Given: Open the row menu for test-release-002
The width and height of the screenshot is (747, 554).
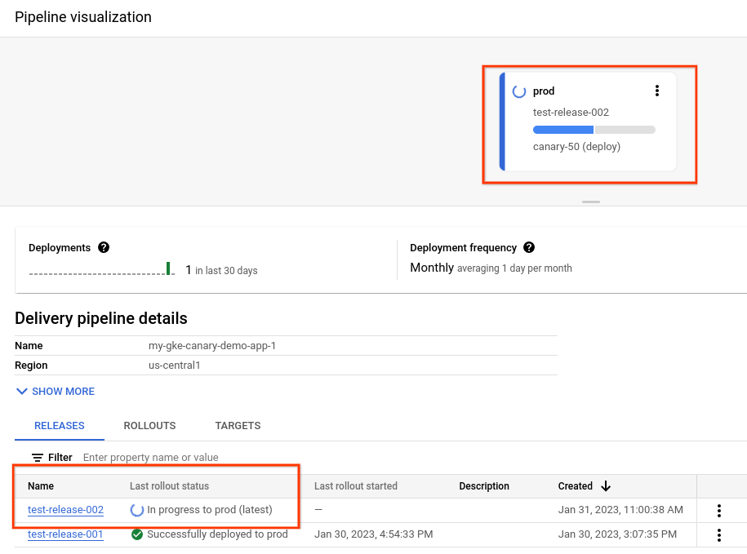Looking at the screenshot, I should tap(719, 509).
